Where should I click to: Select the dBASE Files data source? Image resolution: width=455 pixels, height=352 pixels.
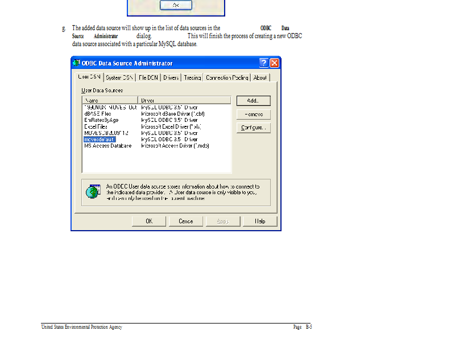tap(97, 114)
